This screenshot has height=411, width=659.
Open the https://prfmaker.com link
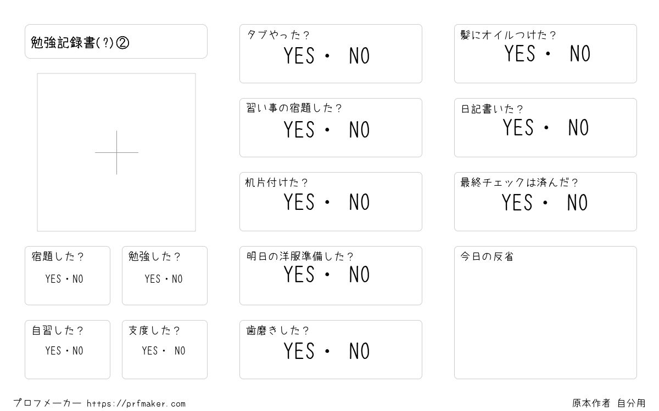tap(136, 403)
